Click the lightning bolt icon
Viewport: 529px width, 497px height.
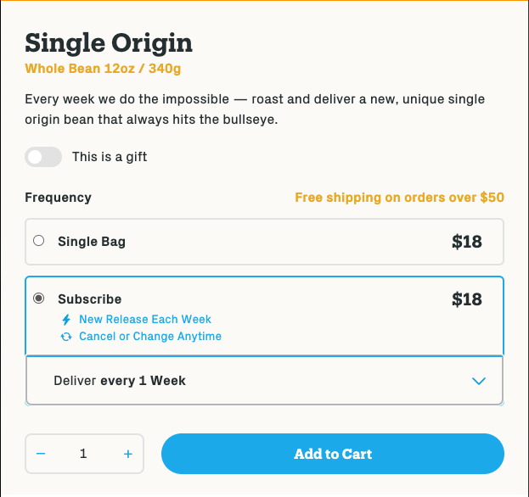pyautogui.click(x=66, y=320)
